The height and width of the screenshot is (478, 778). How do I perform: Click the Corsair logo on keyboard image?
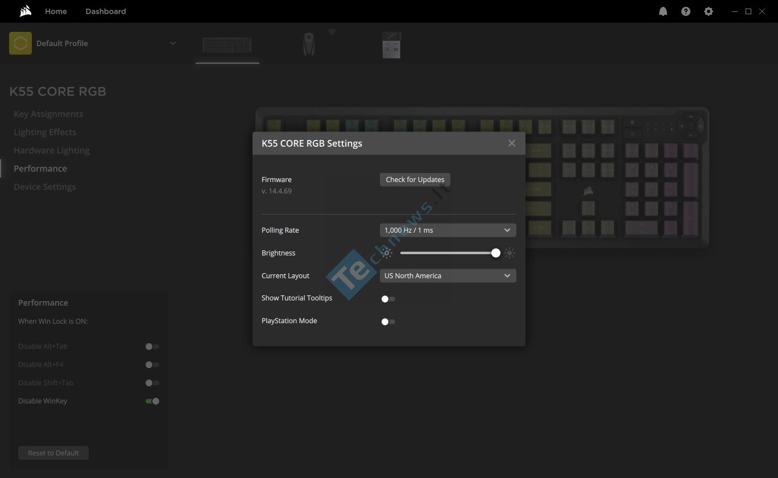(x=588, y=191)
